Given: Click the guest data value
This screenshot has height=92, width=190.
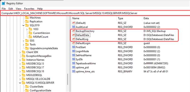Looking at the screenshot, I should pos(147,43).
